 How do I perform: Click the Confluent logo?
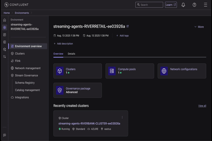[x=16, y=5]
